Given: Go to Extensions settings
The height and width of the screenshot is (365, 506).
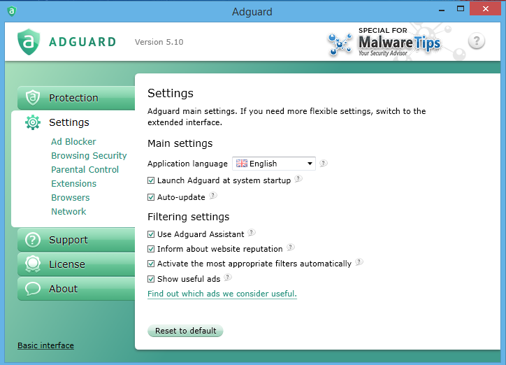Looking at the screenshot, I should coord(74,184).
